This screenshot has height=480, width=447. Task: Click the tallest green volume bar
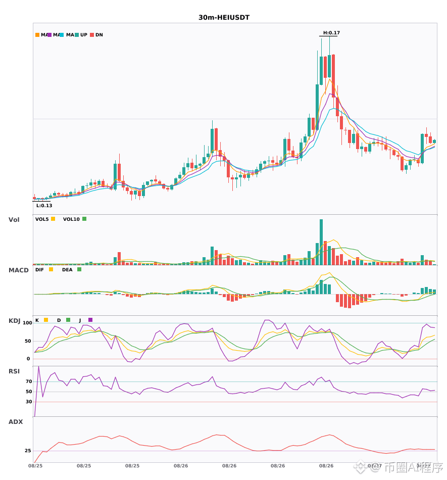click(x=321, y=242)
